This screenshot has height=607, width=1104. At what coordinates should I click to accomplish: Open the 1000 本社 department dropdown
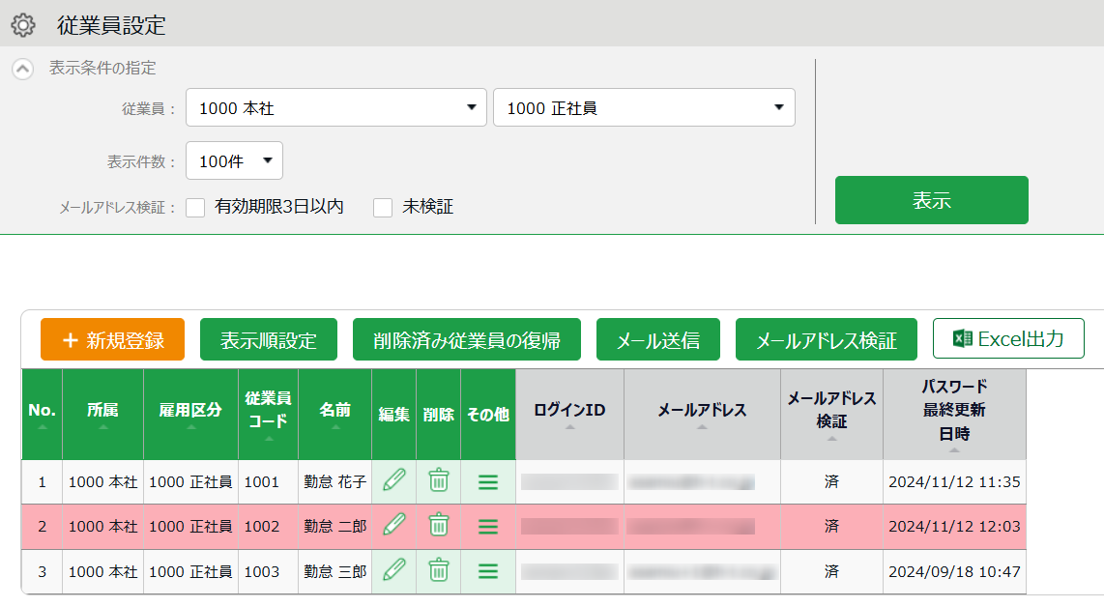[x=335, y=108]
